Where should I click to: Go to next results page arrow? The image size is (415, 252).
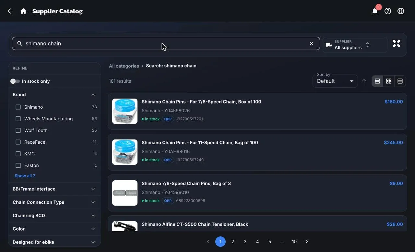307,242
